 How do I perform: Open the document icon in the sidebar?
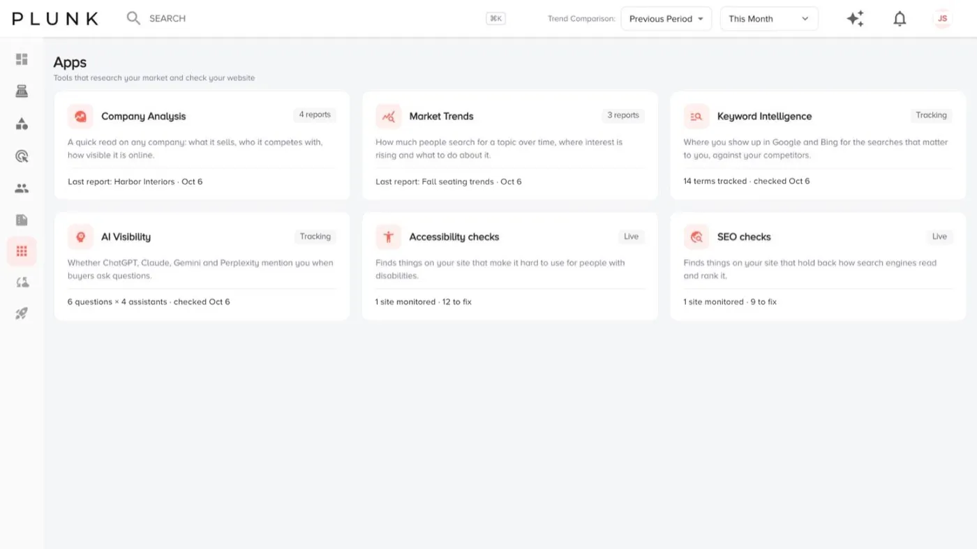pos(22,220)
